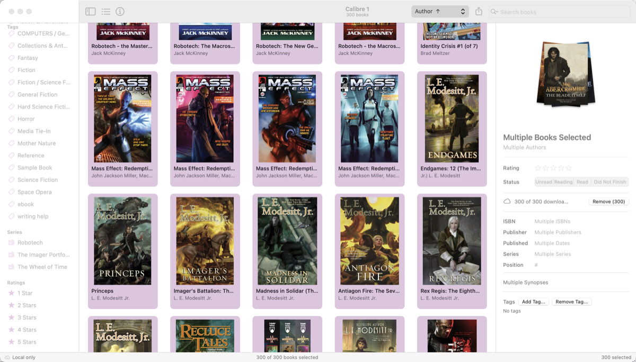The width and height of the screenshot is (636, 362).
Task: Click tag icon beside Horror
Action: [x=12, y=119]
